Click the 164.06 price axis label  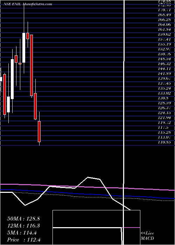(x=165, y=24)
